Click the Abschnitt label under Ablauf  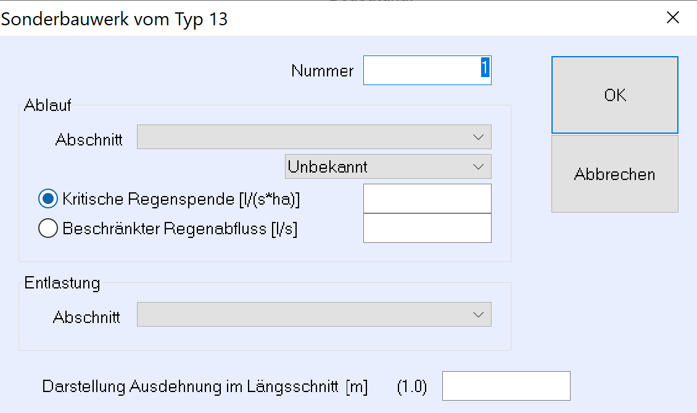pyautogui.click(x=89, y=140)
